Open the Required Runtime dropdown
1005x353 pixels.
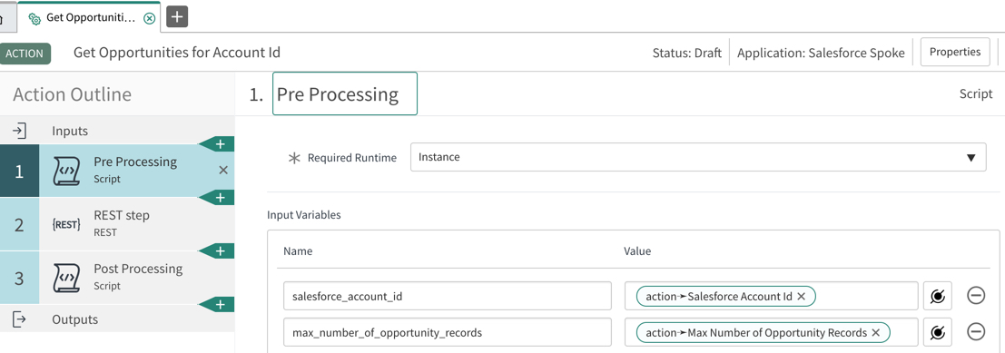pos(698,157)
